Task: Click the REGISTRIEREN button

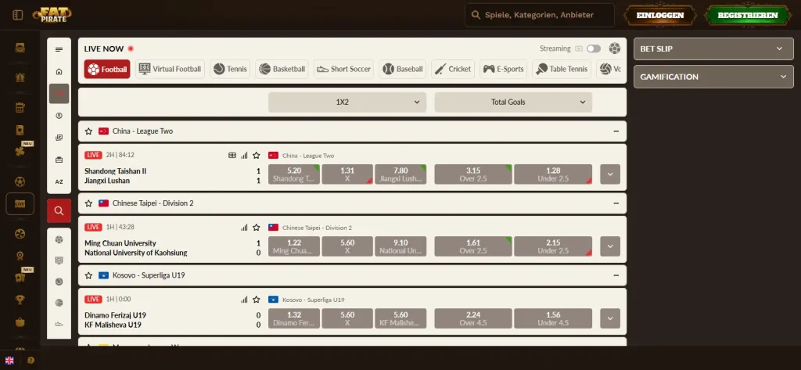Action: tap(747, 16)
